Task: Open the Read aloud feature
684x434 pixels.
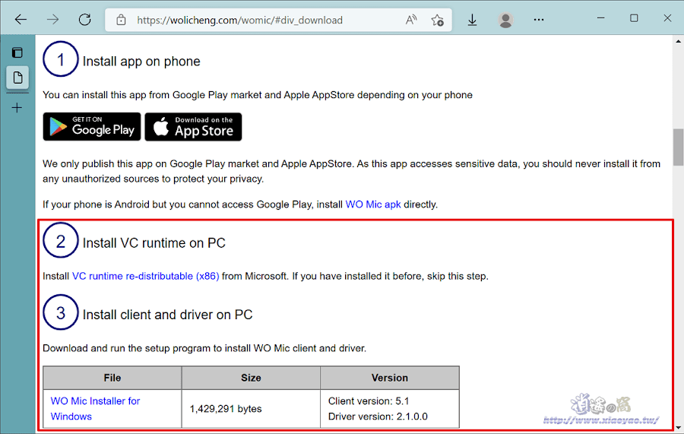Action: (411, 20)
